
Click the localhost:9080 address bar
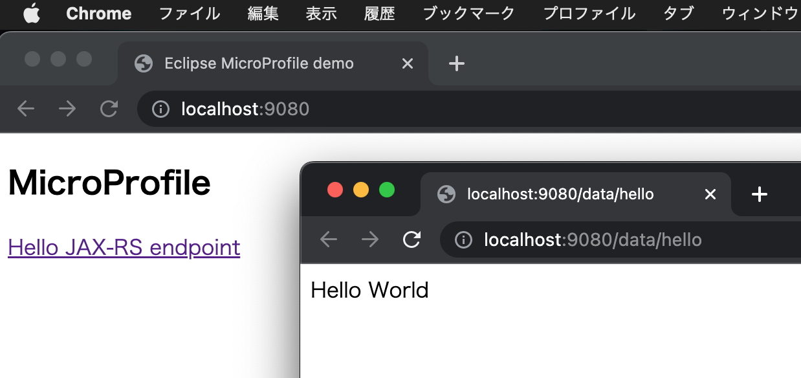[x=469, y=109]
